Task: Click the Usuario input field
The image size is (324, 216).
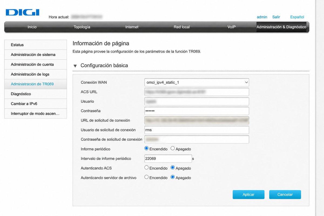Action: click(x=197, y=101)
